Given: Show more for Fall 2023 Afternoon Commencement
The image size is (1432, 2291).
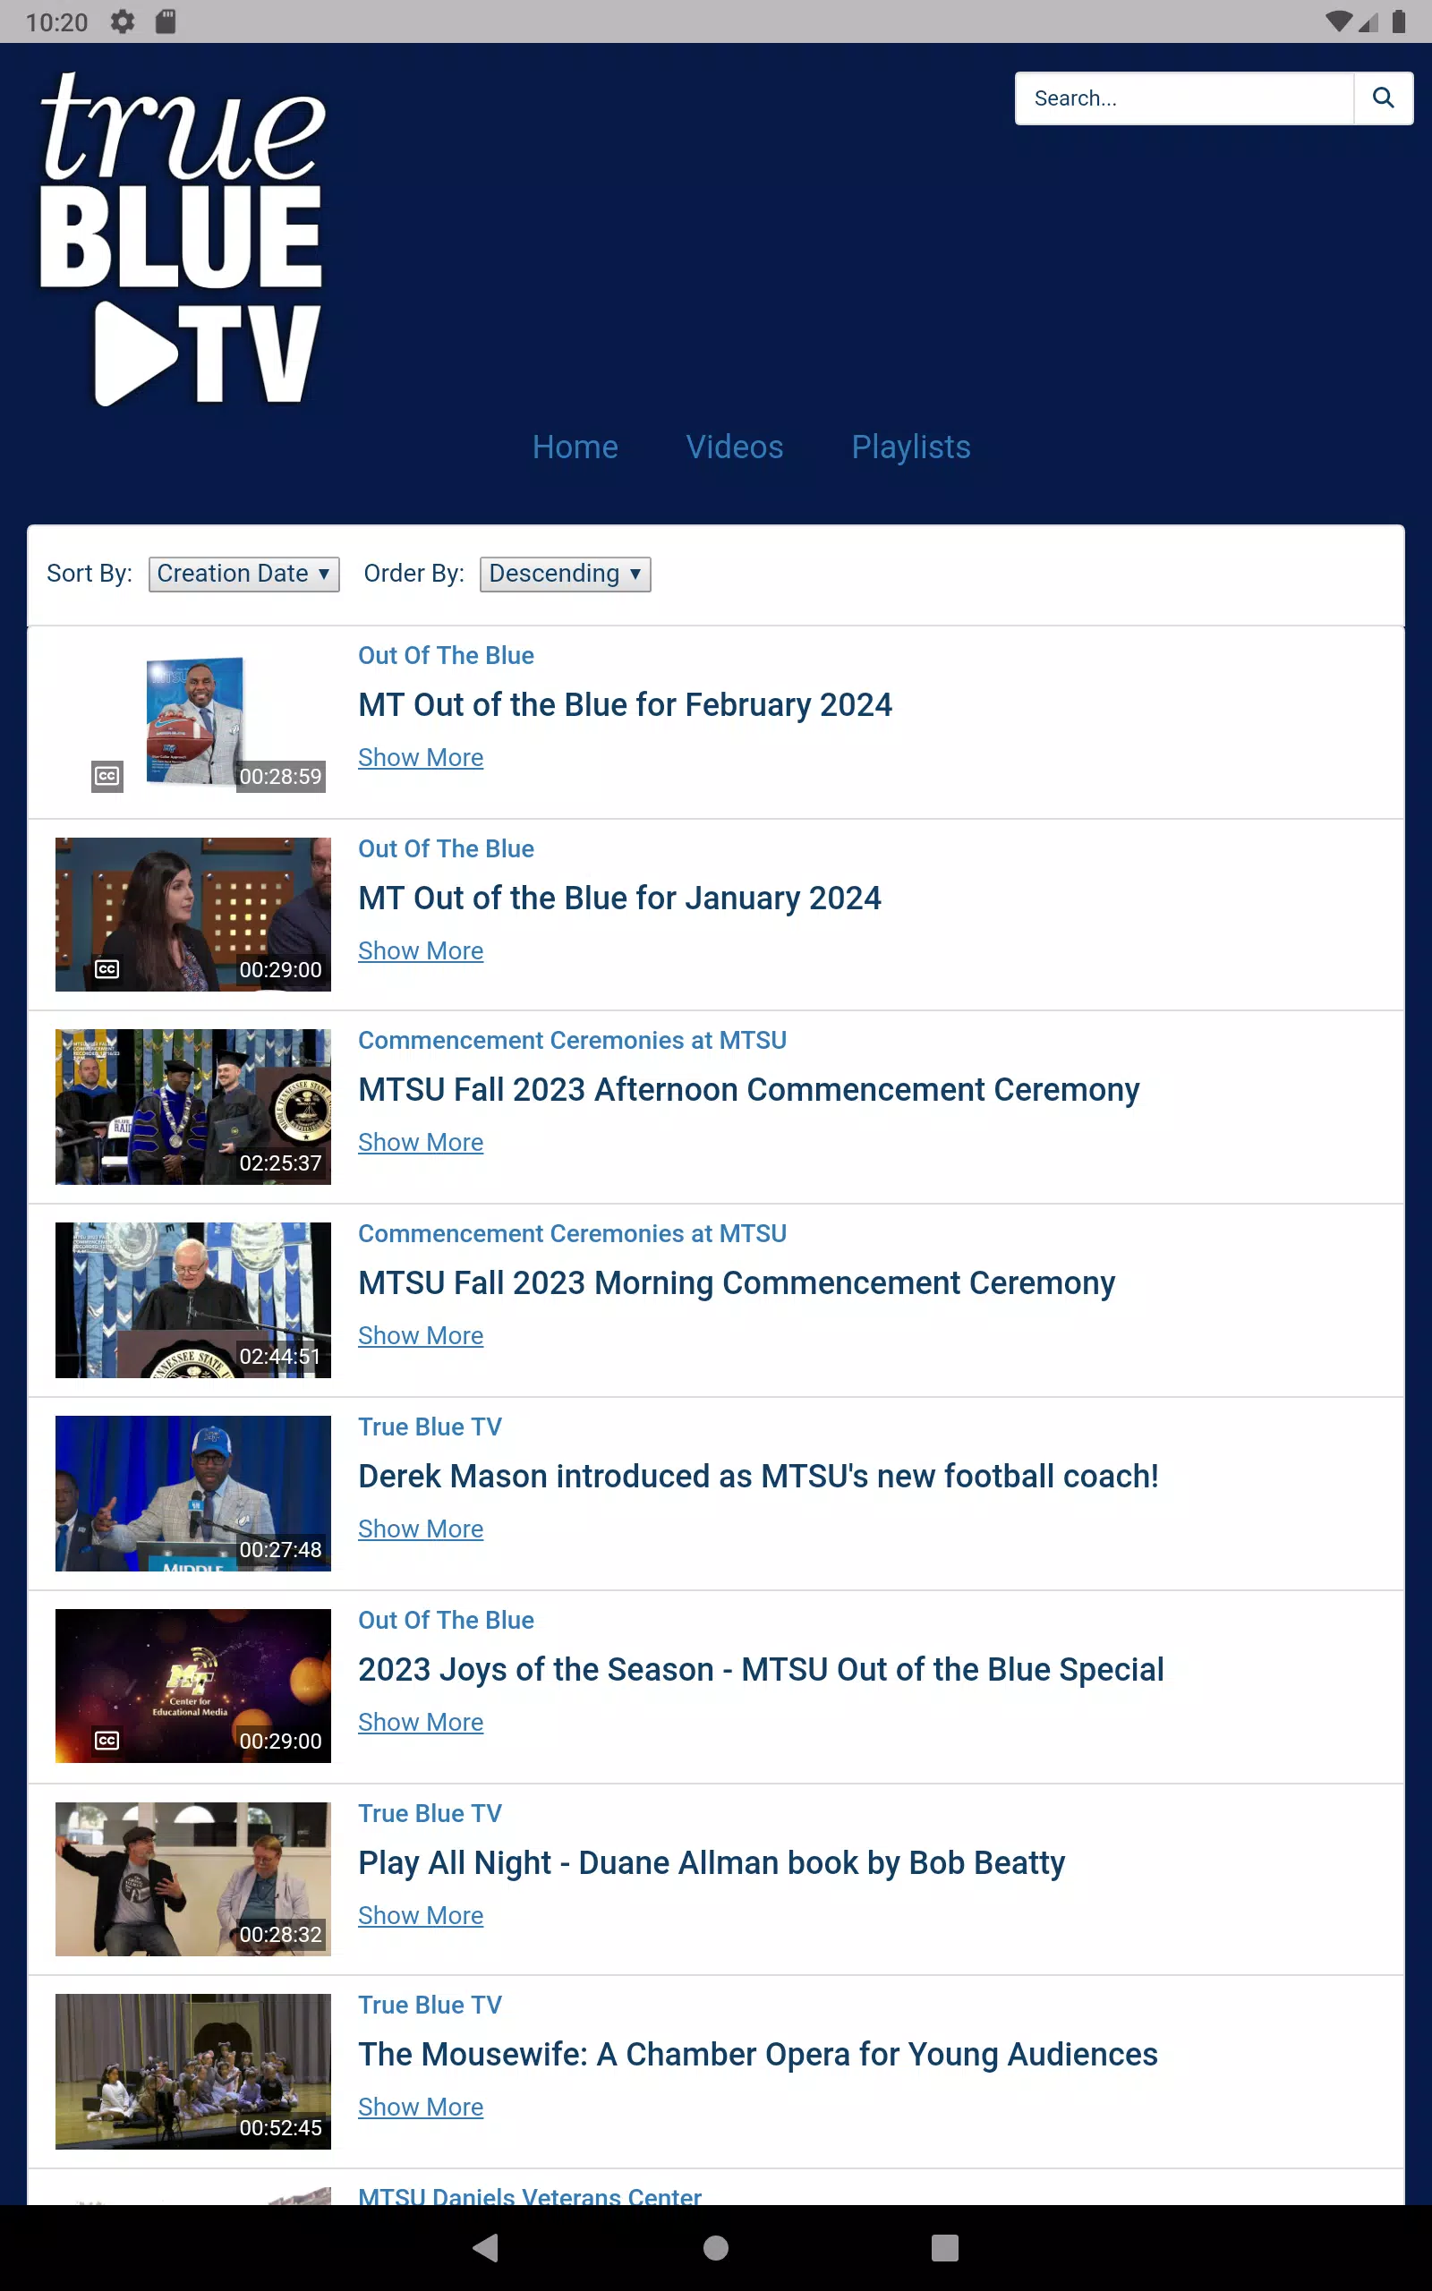Looking at the screenshot, I should click(x=421, y=1143).
